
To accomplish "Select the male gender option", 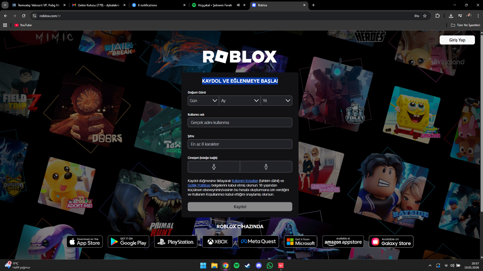I will click(266, 167).
